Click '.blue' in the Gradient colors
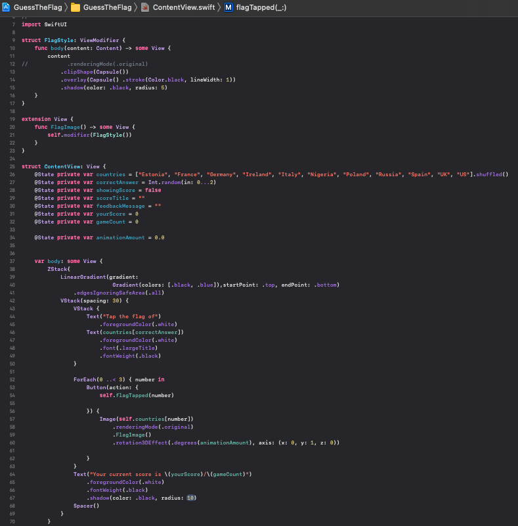 [x=205, y=285]
